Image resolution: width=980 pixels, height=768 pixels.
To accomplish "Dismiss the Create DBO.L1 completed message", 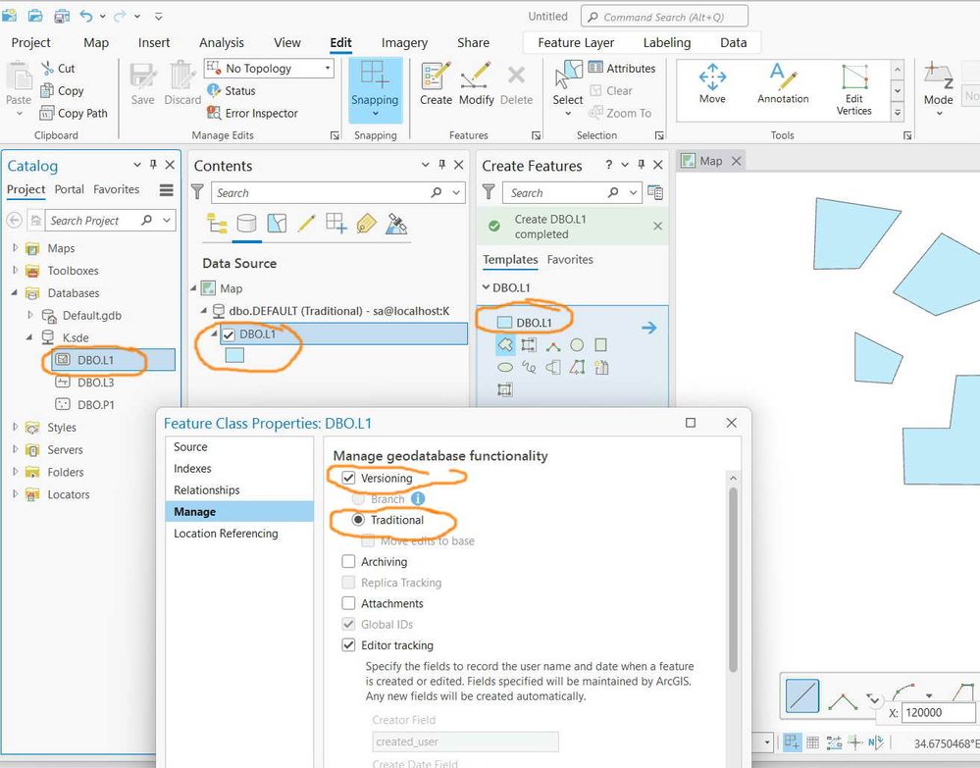I will 657,227.
